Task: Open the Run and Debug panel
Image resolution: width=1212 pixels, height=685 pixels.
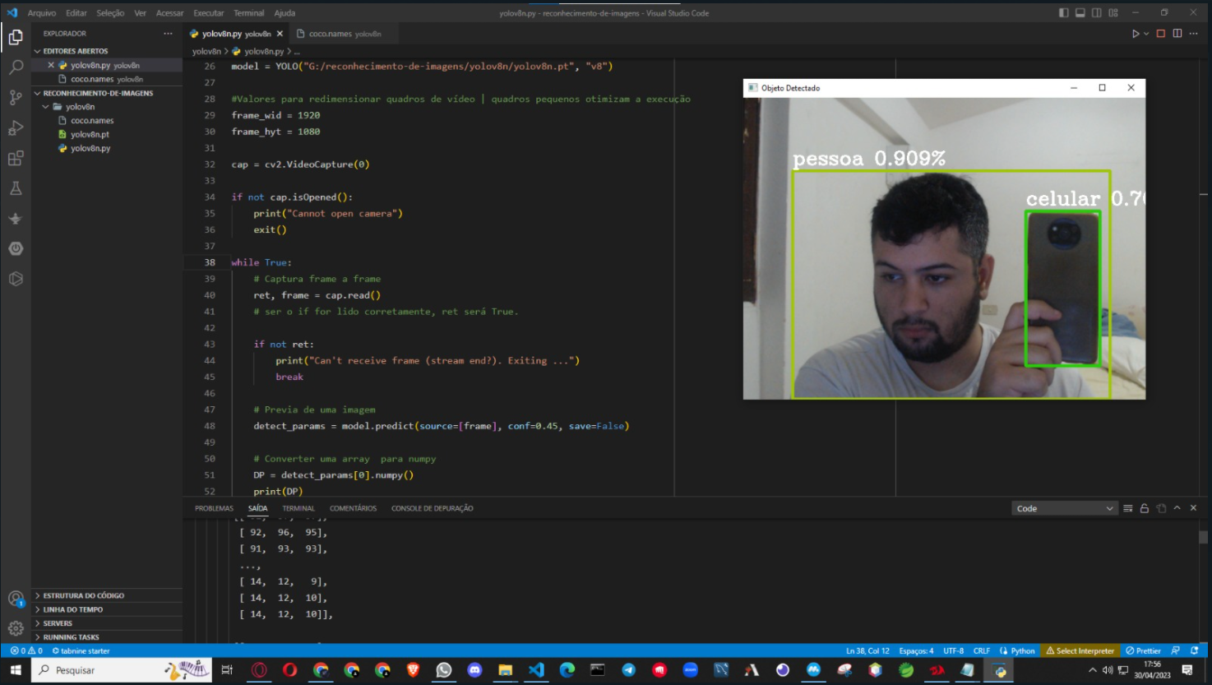Action: 15,127
